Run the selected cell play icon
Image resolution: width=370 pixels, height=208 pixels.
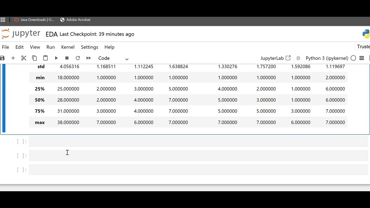click(x=56, y=58)
